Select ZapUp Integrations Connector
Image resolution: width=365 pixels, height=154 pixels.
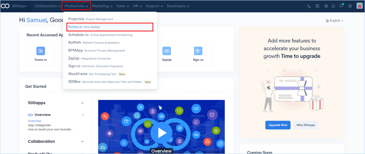pos(110,58)
